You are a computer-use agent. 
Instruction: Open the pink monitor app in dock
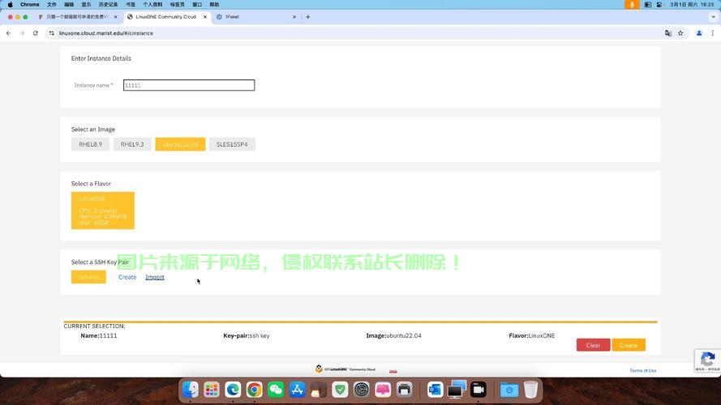pos(383,390)
